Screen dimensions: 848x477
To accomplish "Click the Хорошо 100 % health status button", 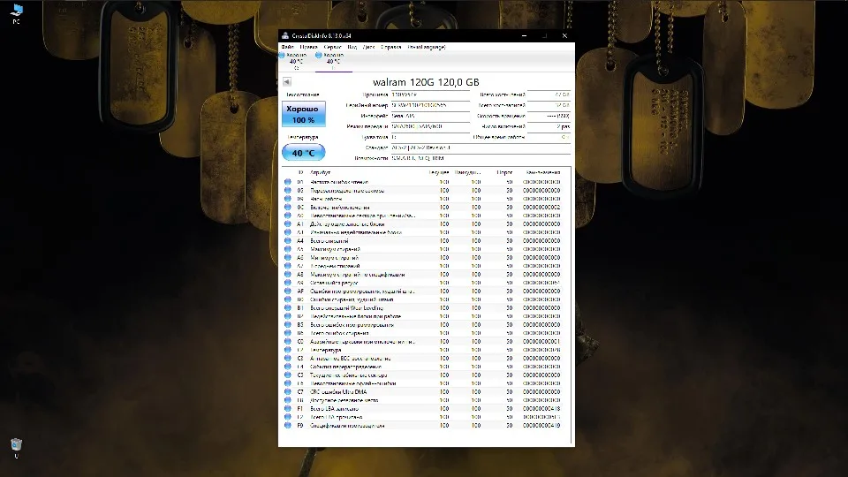I will pyautogui.click(x=303, y=114).
